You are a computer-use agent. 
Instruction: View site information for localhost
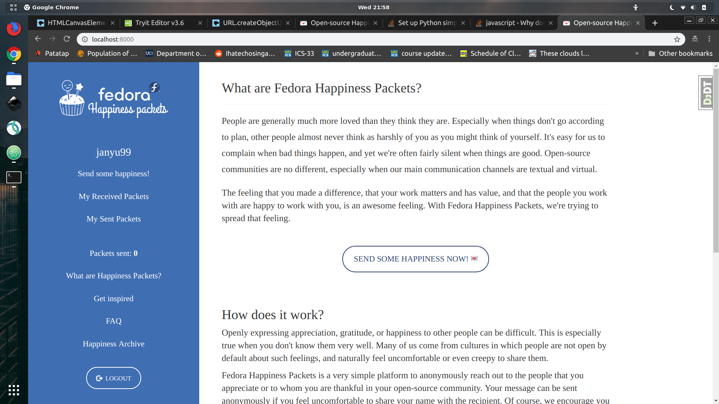click(85, 39)
